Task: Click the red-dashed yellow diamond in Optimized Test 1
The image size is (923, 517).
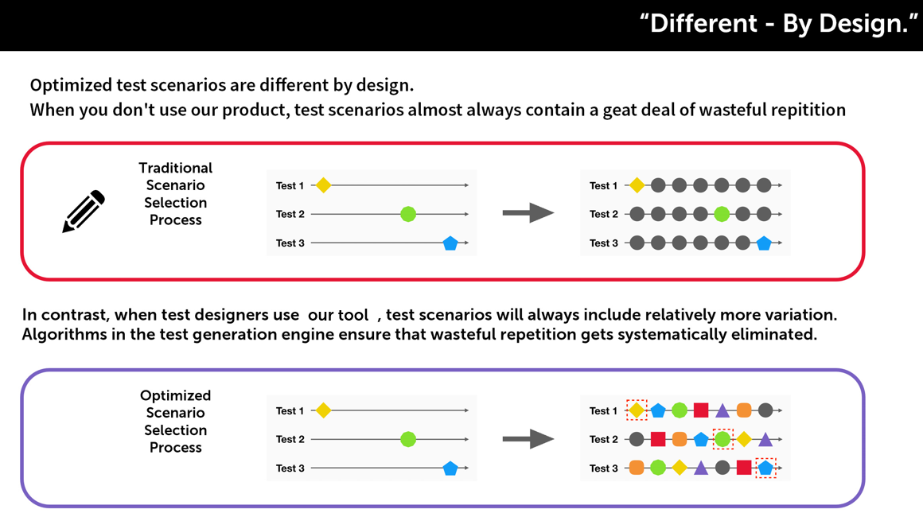Action: (637, 410)
